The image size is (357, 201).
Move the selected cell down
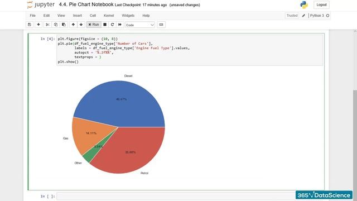click(81, 25)
